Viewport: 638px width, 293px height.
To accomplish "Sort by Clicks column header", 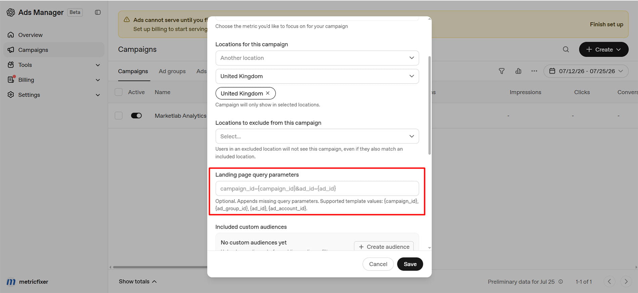I will pos(582,92).
